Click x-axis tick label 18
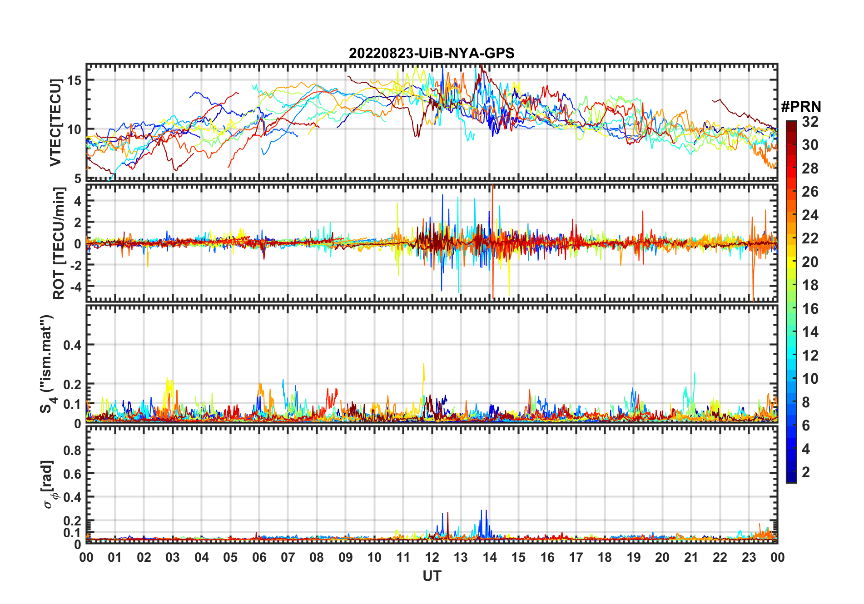Viewport: 864px width, 604px height. coord(605,557)
